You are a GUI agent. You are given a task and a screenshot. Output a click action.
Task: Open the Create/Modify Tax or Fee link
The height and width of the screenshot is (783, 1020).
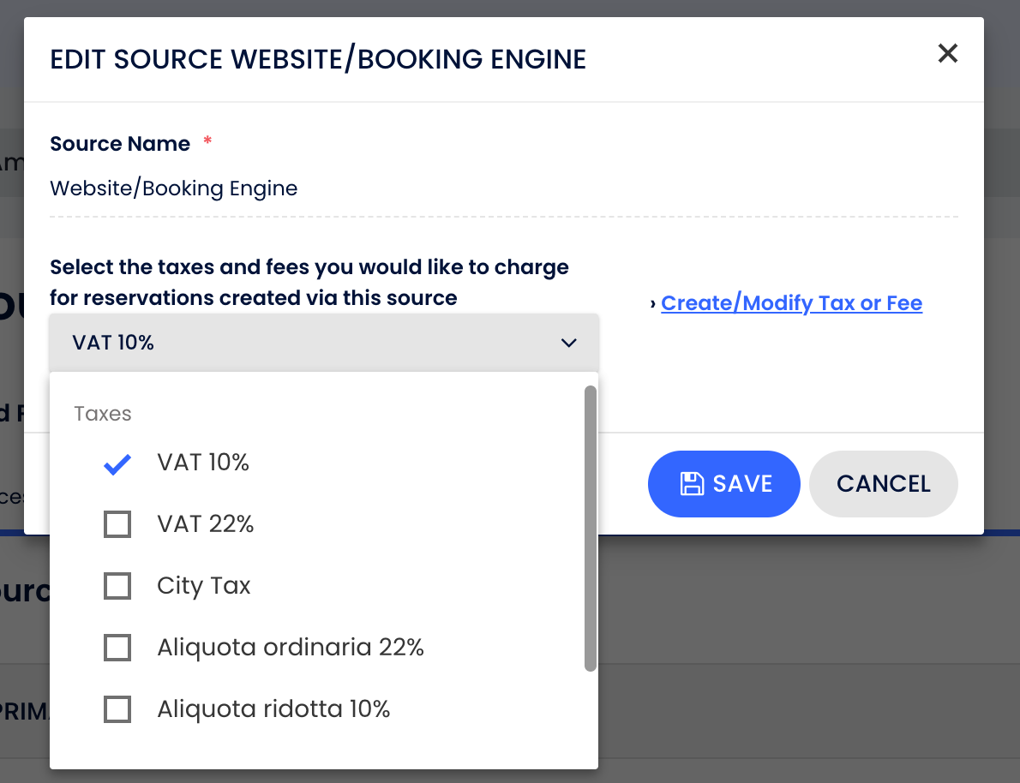(x=791, y=303)
